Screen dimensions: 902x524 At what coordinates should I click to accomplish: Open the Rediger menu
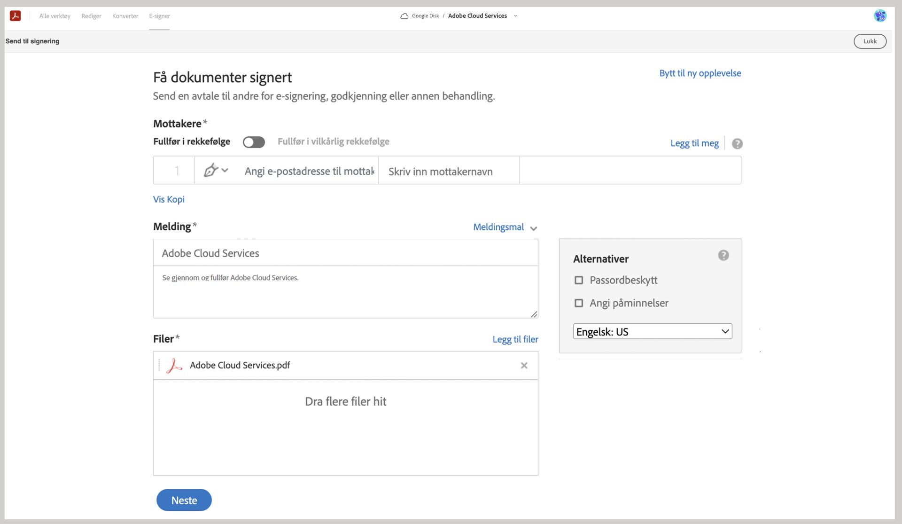click(x=91, y=16)
